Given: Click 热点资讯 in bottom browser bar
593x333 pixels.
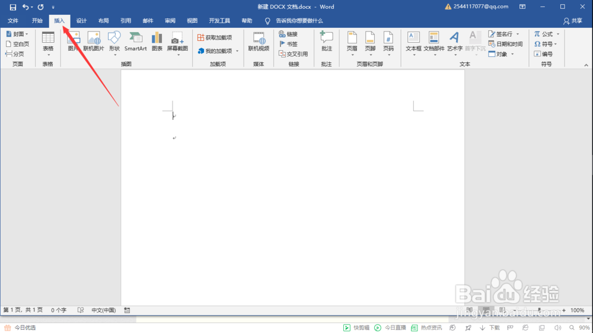Looking at the screenshot, I should tap(426, 328).
